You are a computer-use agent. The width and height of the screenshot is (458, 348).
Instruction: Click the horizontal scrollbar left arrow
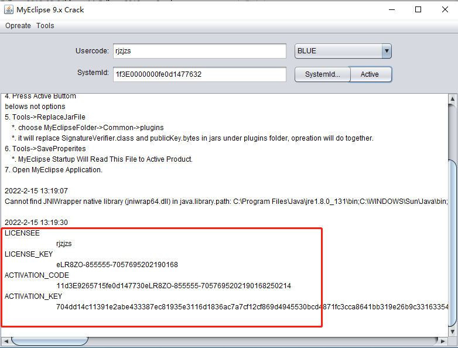coord(6,341)
